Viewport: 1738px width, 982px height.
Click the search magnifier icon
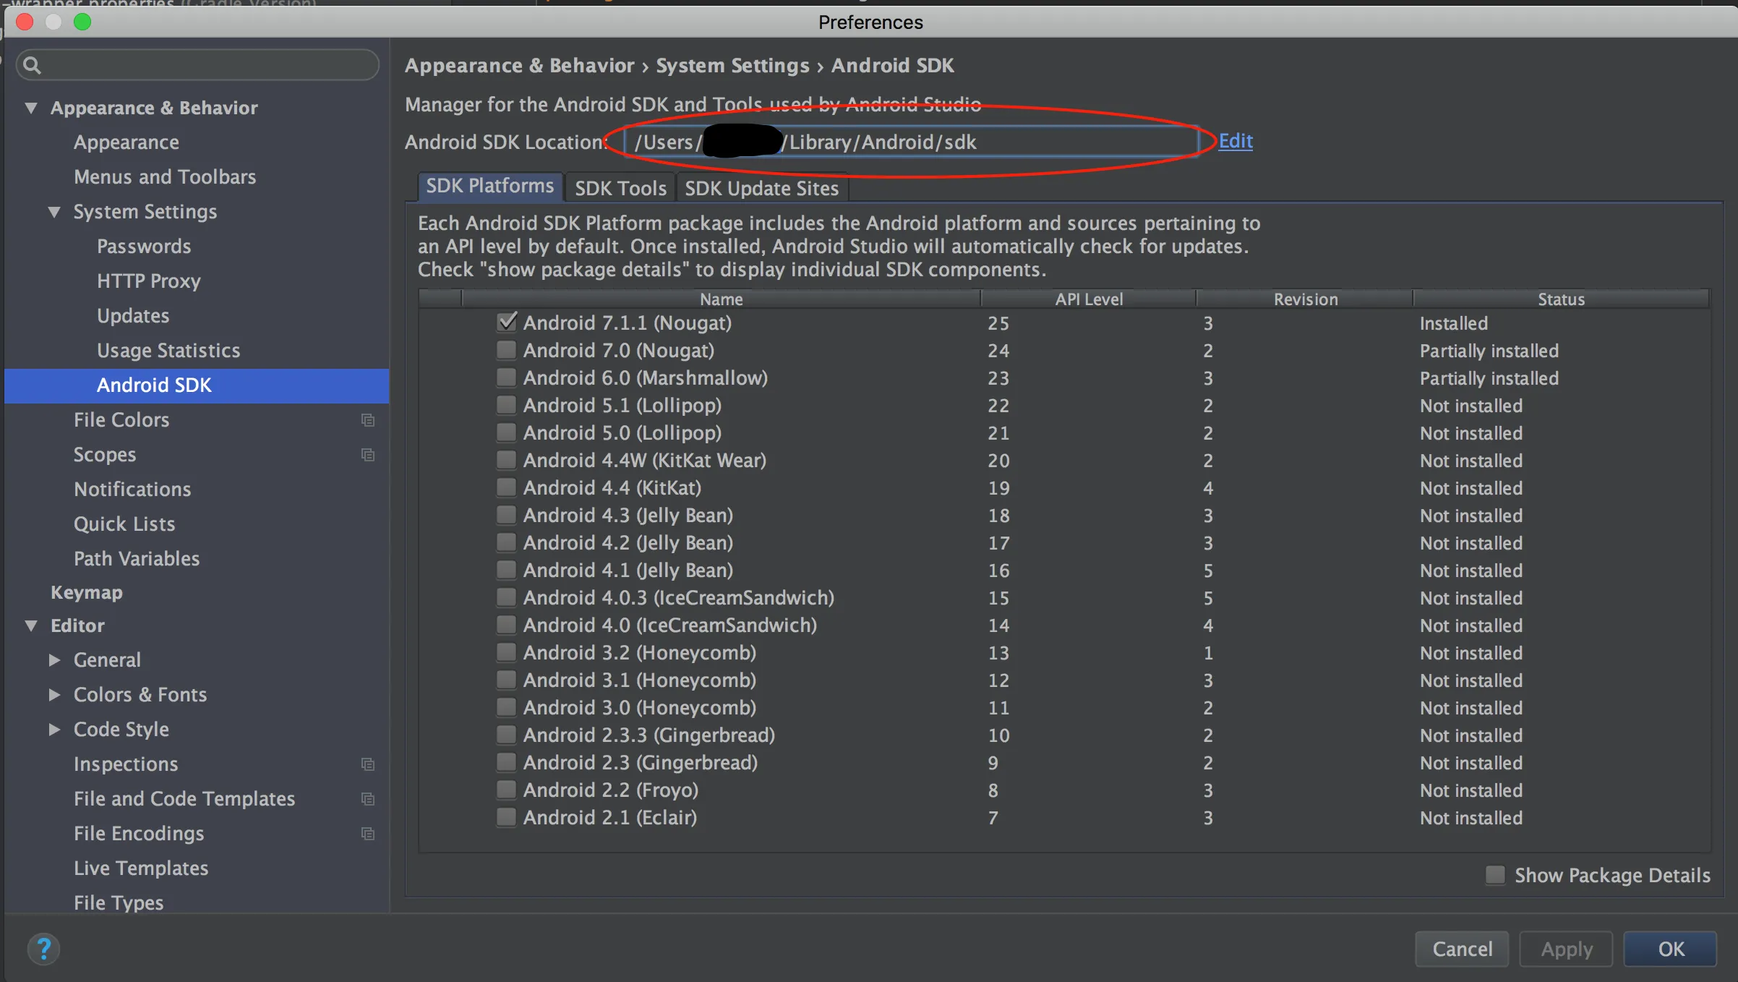click(32, 66)
